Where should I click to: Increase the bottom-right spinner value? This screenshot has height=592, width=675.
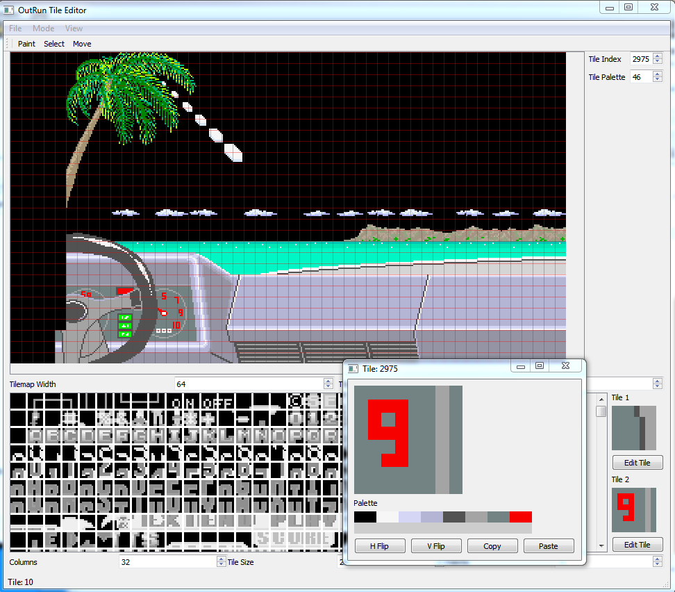click(x=658, y=559)
